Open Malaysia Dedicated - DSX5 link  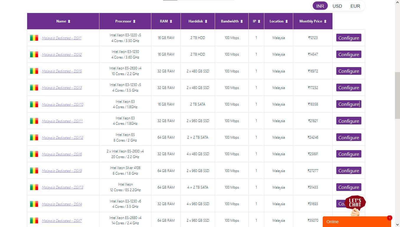click(62, 71)
